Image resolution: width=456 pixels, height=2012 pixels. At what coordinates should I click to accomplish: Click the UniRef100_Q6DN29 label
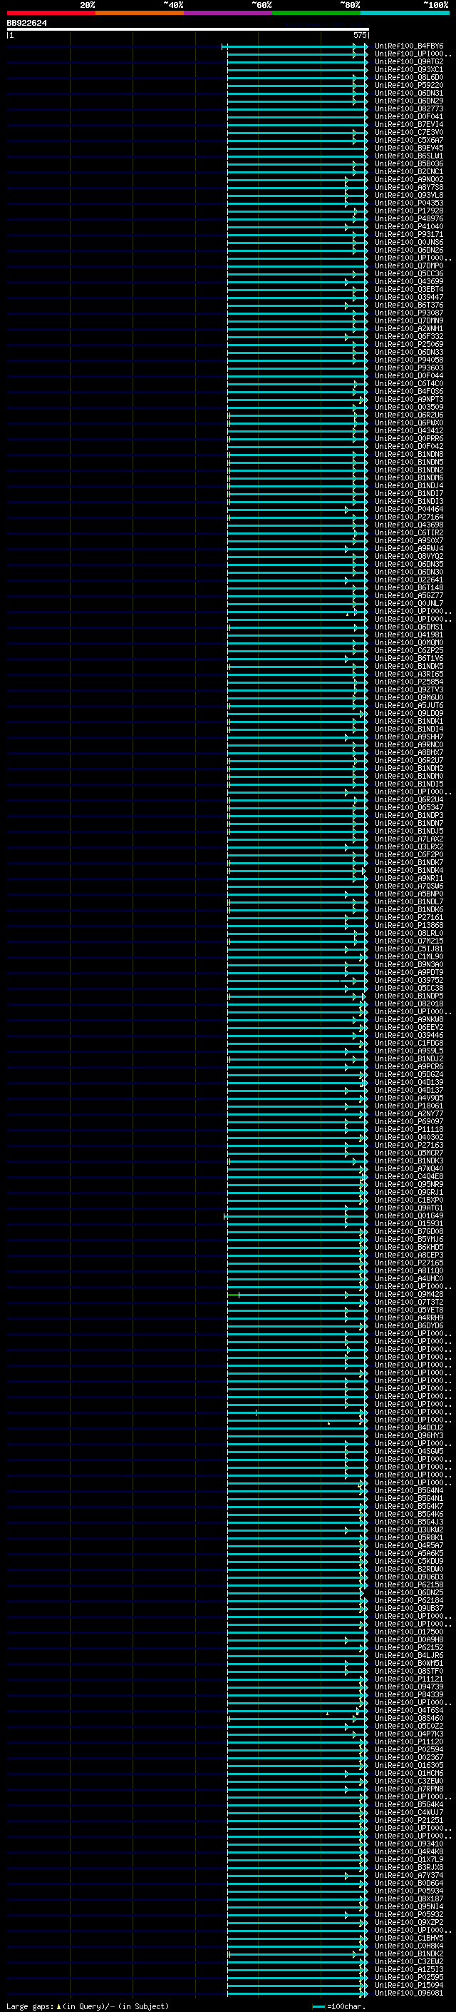408,101
